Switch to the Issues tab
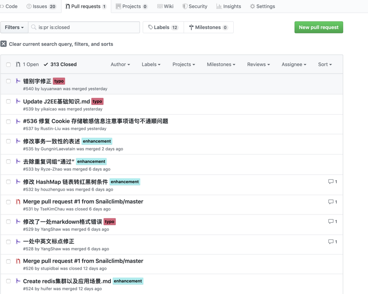This screenshot has height=294, width=368. (41, 6)
